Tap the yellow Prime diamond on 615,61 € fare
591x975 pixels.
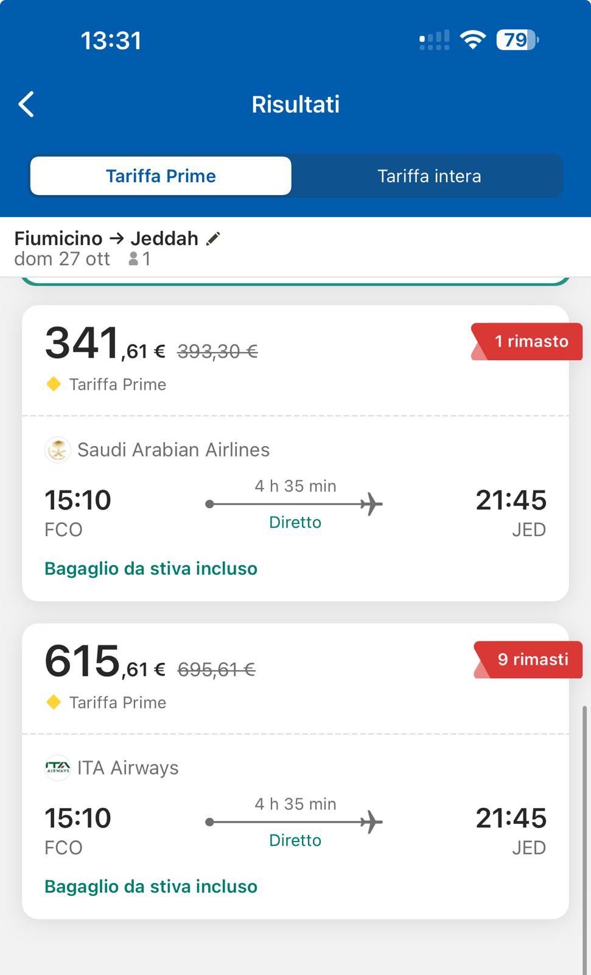tap(54, 702)
